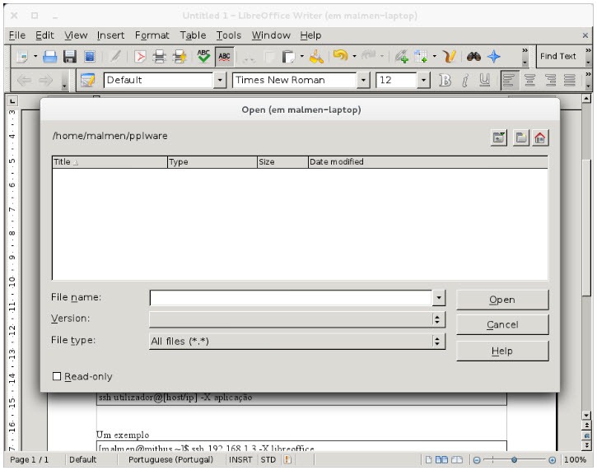This screenshot has width=597, height=470.
Task: Click Portuguese (Portugal) language in status bar
Action: point(170,460)
